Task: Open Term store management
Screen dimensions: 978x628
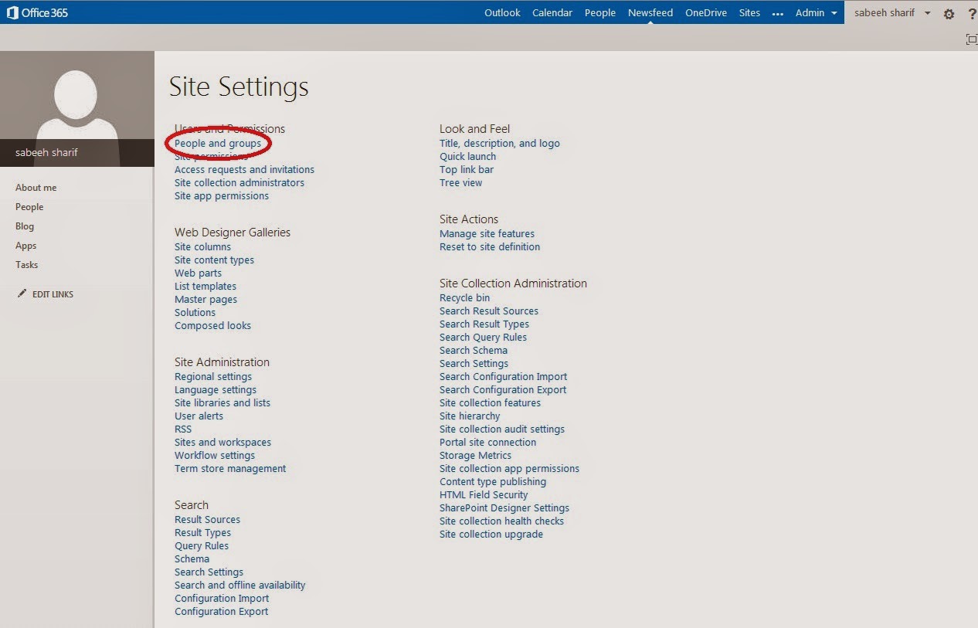Action: [x=229, y=468]
